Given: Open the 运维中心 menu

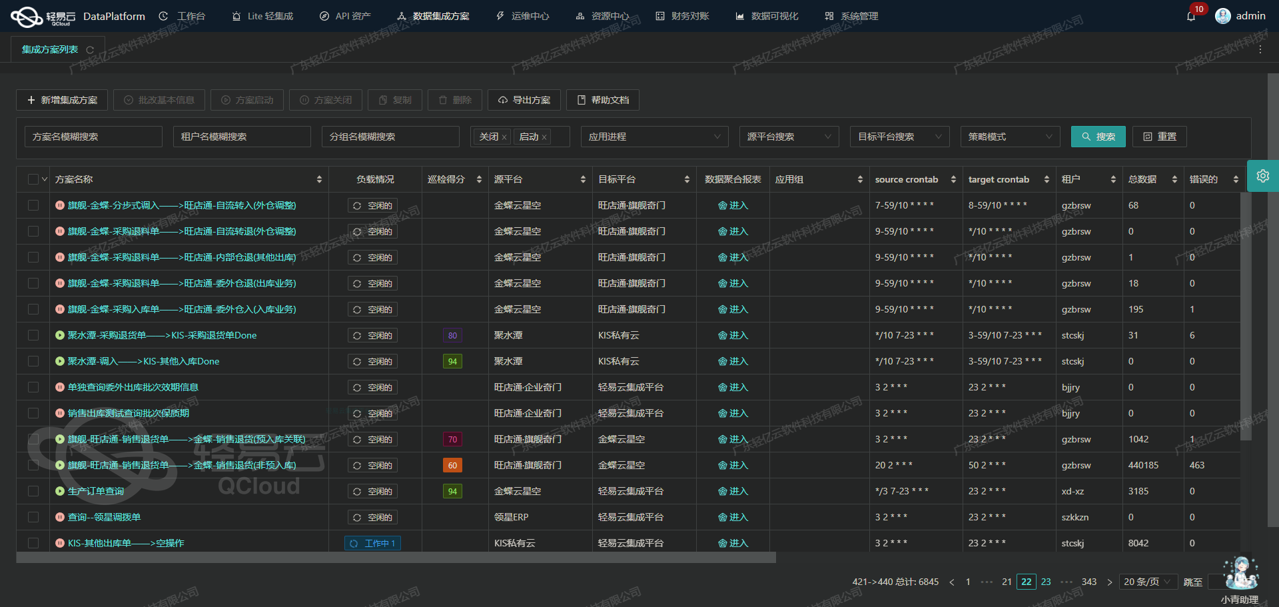Looking at the screenshot, I should (x=522, y=16).
